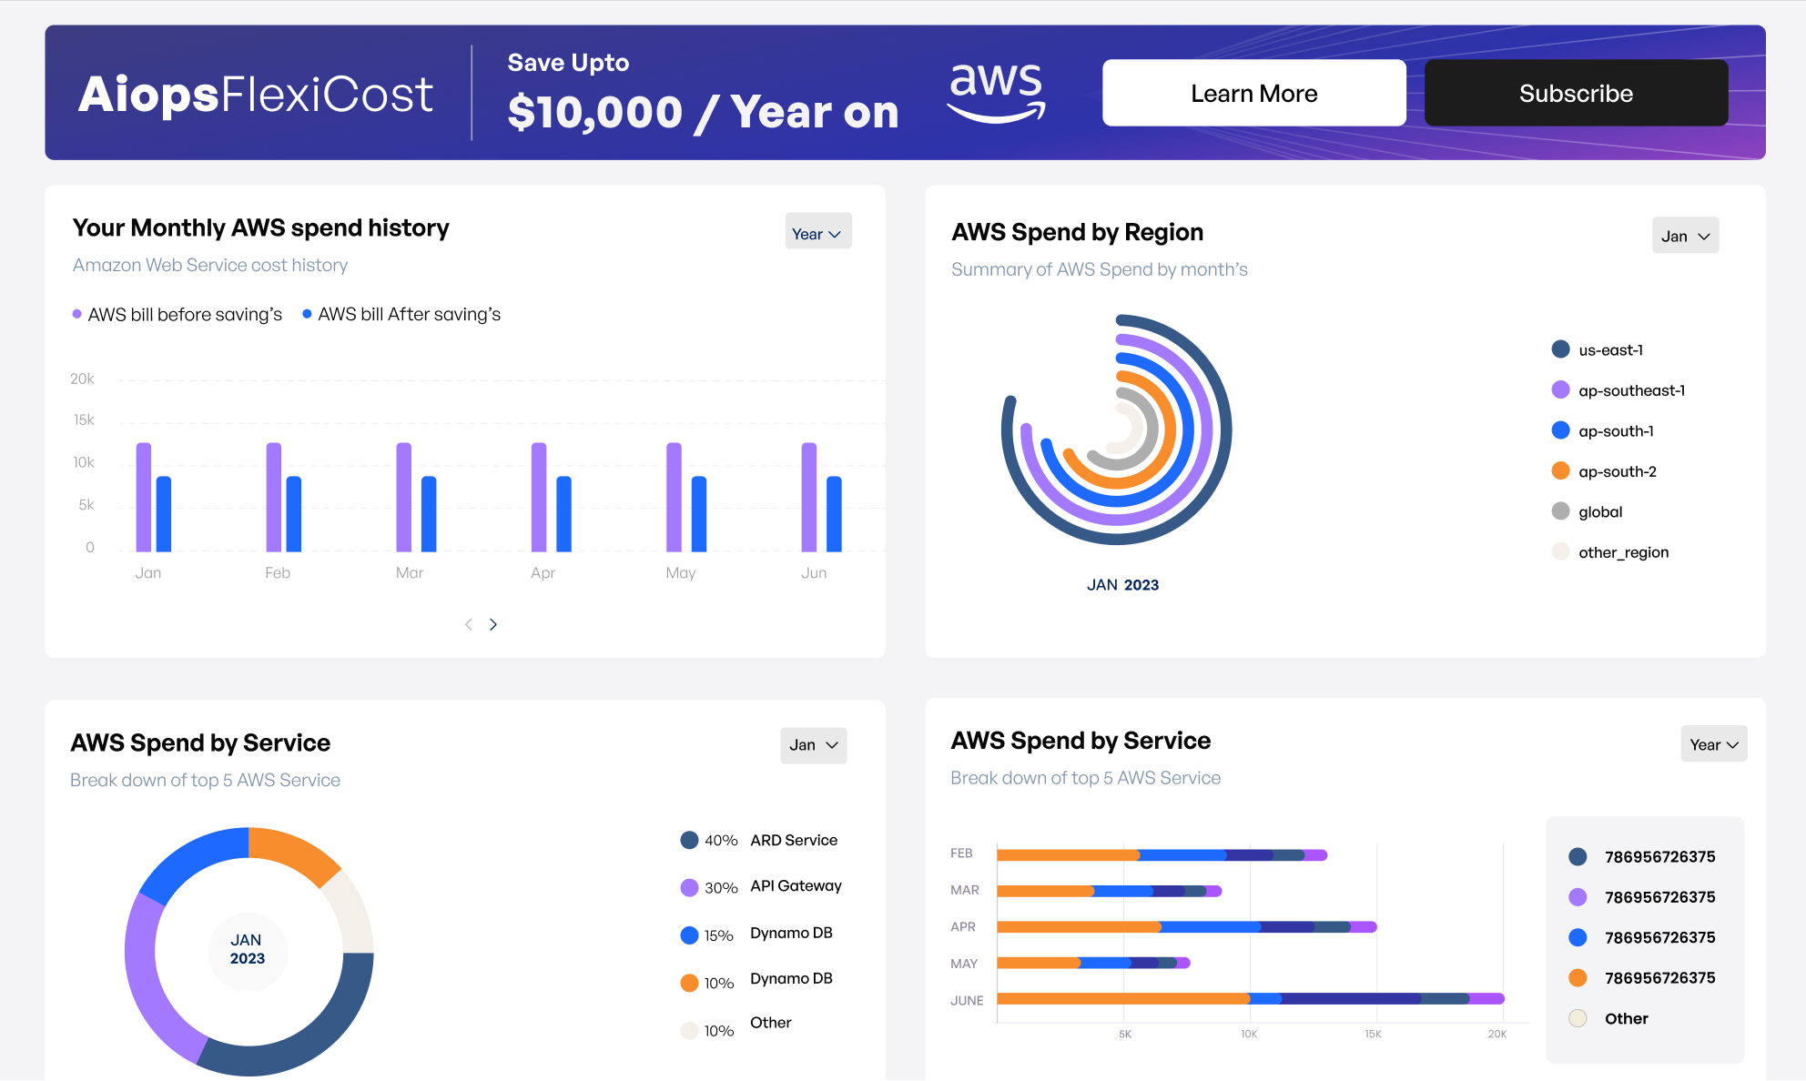Go to previous page of spend history chart
Viewport: 1806px width, 1081px height.
[x=468, y=624]
